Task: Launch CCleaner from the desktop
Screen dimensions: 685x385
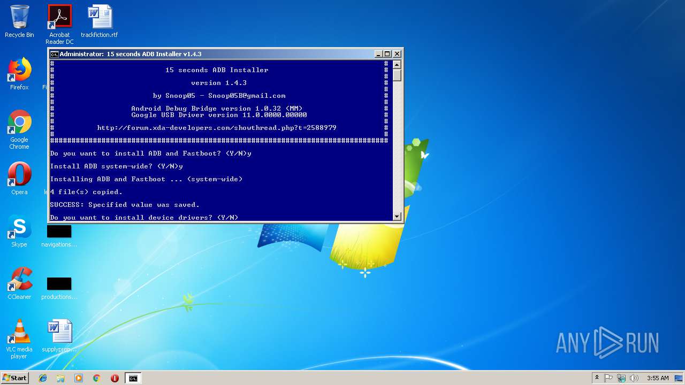Action: tap(19, 283)
